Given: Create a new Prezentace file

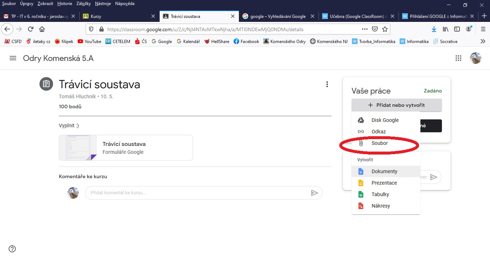Looking at the screenshot, I should 384,183.
